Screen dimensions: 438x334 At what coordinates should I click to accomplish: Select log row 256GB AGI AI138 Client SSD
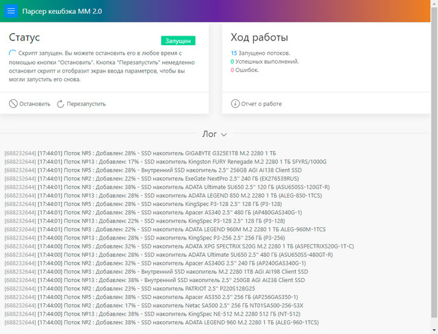point(153,170)
